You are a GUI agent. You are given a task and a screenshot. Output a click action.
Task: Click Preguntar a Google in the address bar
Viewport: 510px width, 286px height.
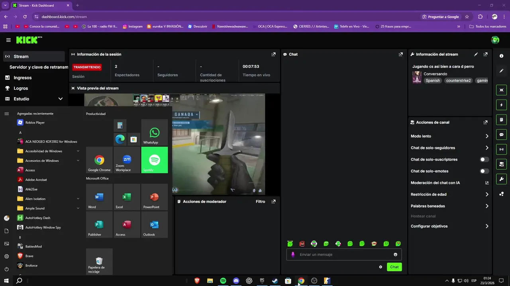click(440, 17)
